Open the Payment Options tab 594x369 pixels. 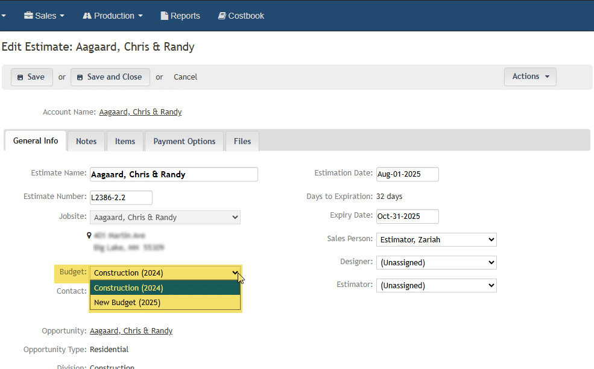click(184, 141)
